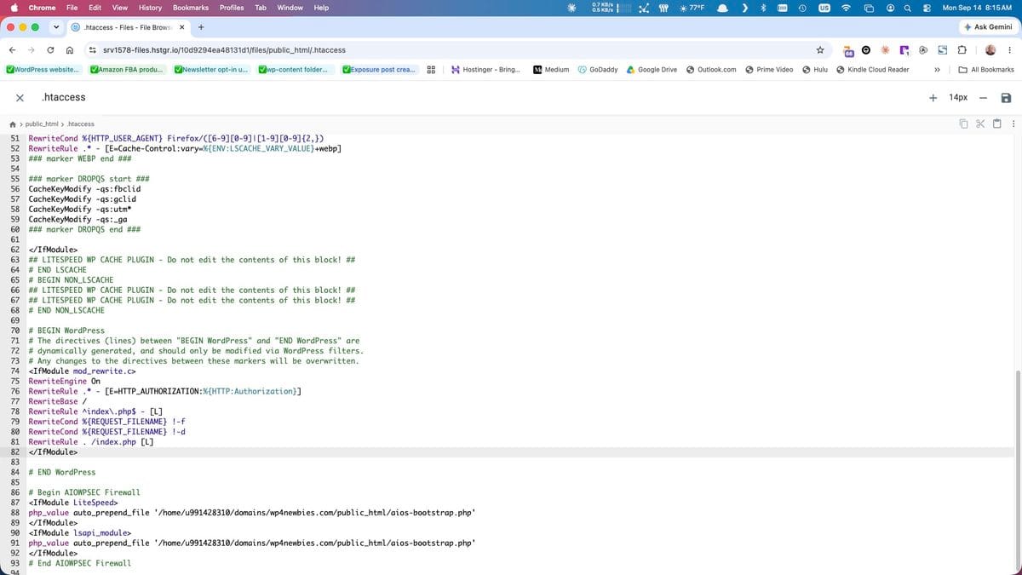Open the Chrome menu in the menu bar
Viewport: 1022px width, 575px height.
pos(42,8)
